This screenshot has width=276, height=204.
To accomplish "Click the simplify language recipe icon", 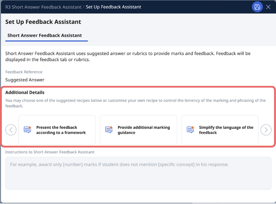I will pyautogui.click(x=190, y=130).
